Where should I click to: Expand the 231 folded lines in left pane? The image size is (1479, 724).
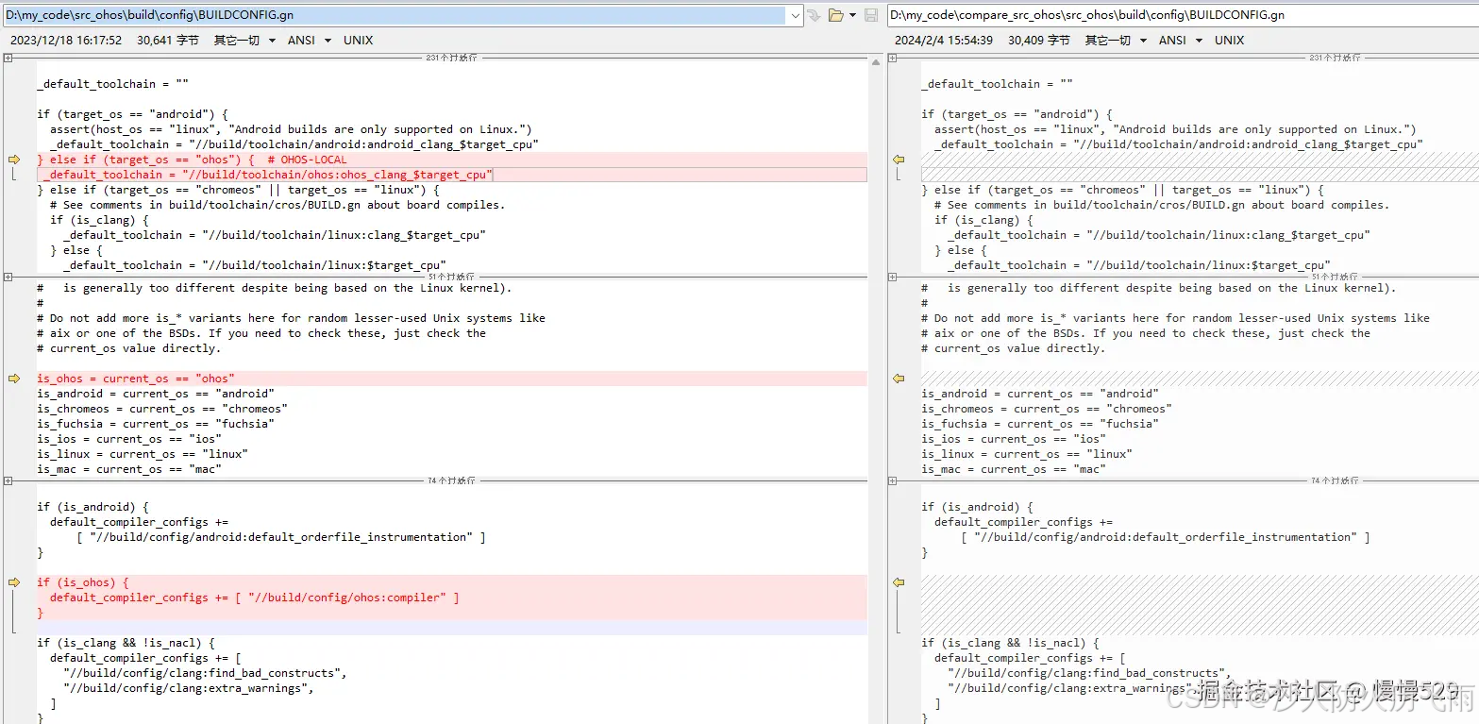[8, 58]
